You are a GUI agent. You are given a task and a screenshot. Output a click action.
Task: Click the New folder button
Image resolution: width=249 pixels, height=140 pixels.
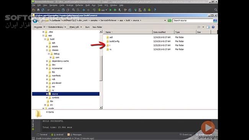click(x=97, y=27)
